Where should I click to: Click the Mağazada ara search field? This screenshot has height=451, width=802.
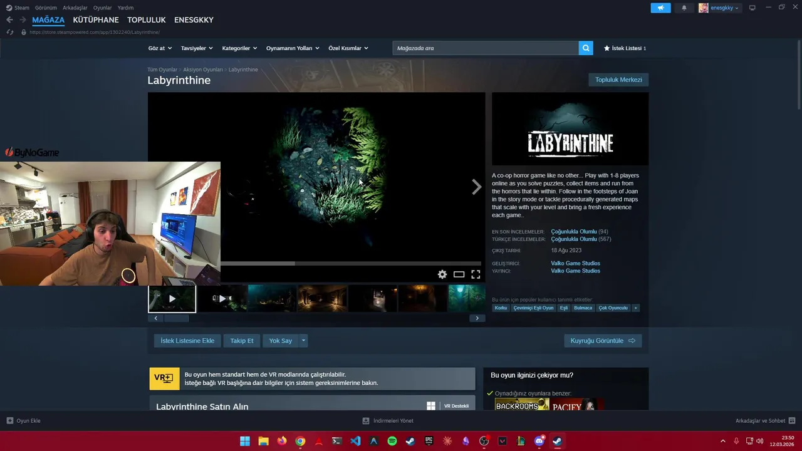coord(486,48)
